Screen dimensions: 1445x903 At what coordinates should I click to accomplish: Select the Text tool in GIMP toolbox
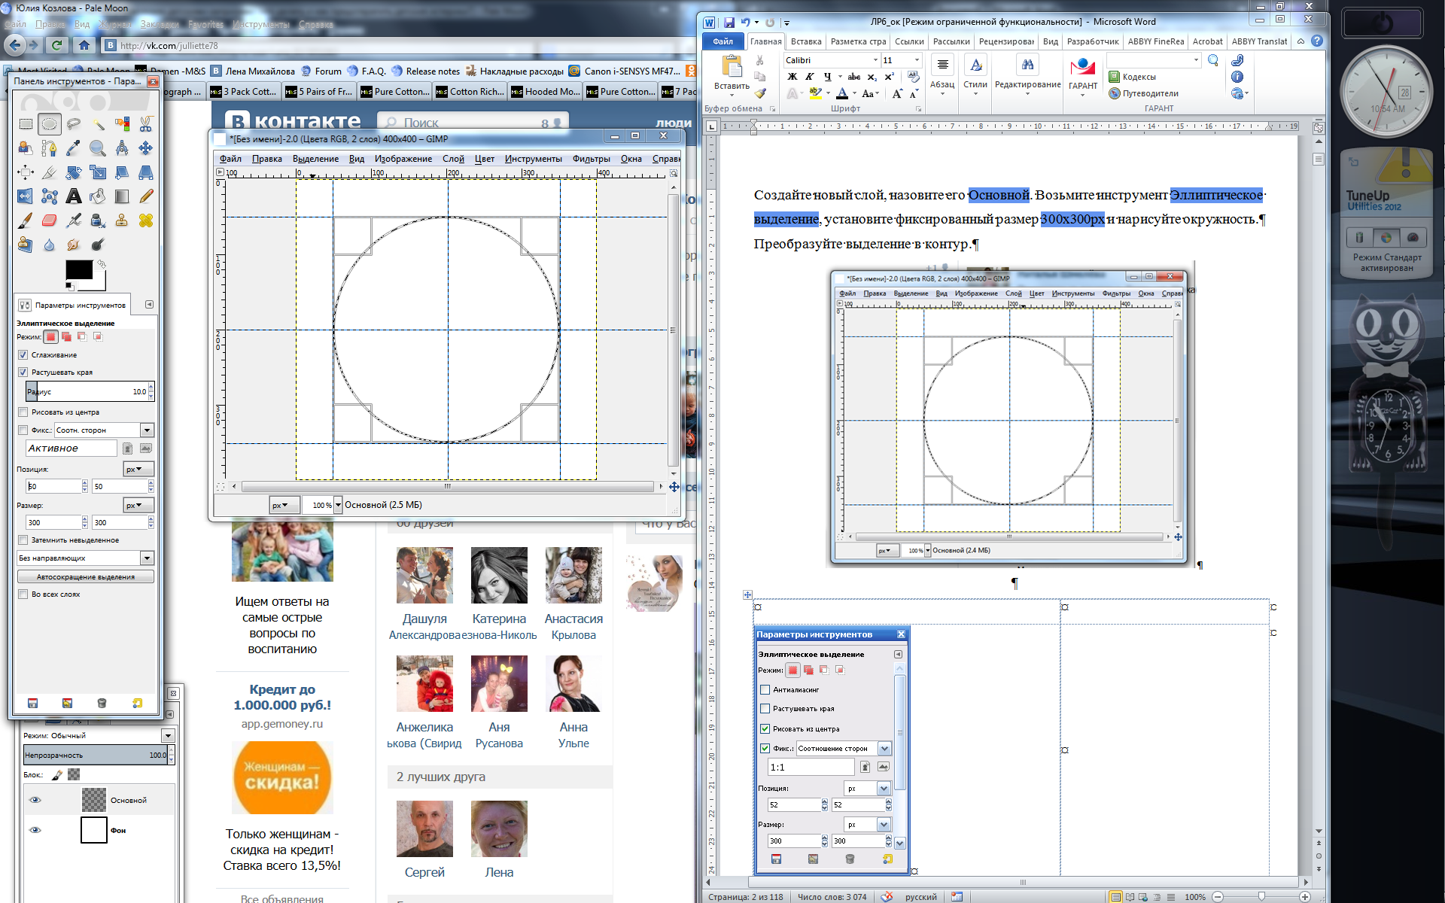pos(74,196)
